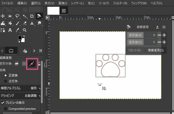The height and width of the screenshot is (114, 174).
Task: Close the 剪断変形 overlay dialog
Action: click(x=164, y=27)
